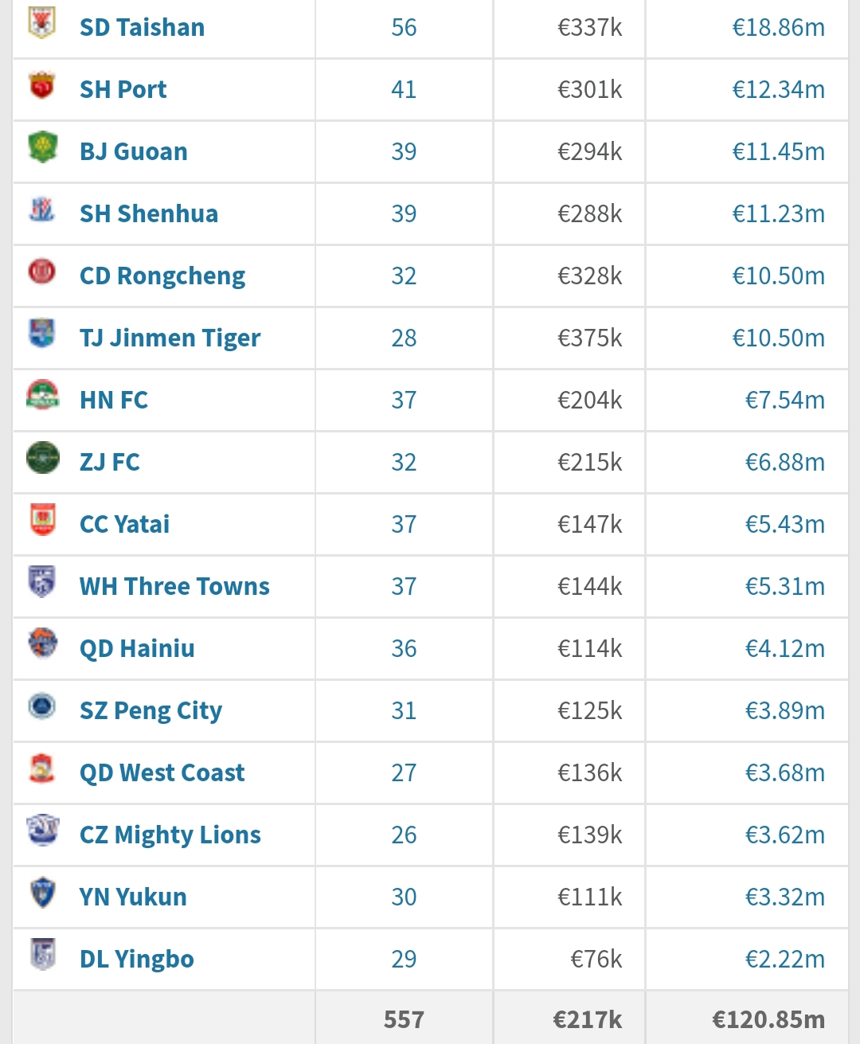Image resolution: width=860 pixels, height=1044 pixels.
Task: Click SH Port total value €12.34m
Action: pyautogui.click(x=778, y=89)
